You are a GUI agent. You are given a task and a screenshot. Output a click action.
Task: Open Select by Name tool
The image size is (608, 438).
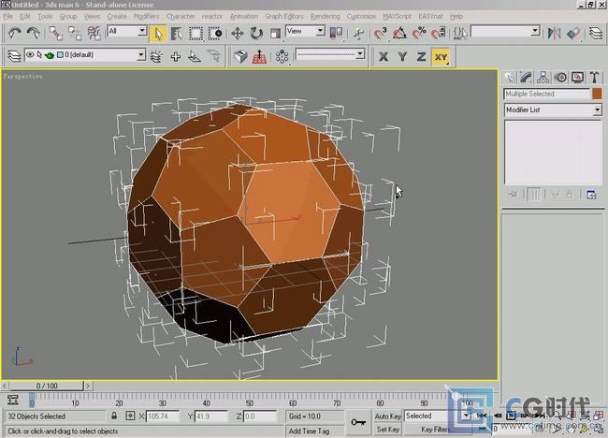tap(177, 34)
